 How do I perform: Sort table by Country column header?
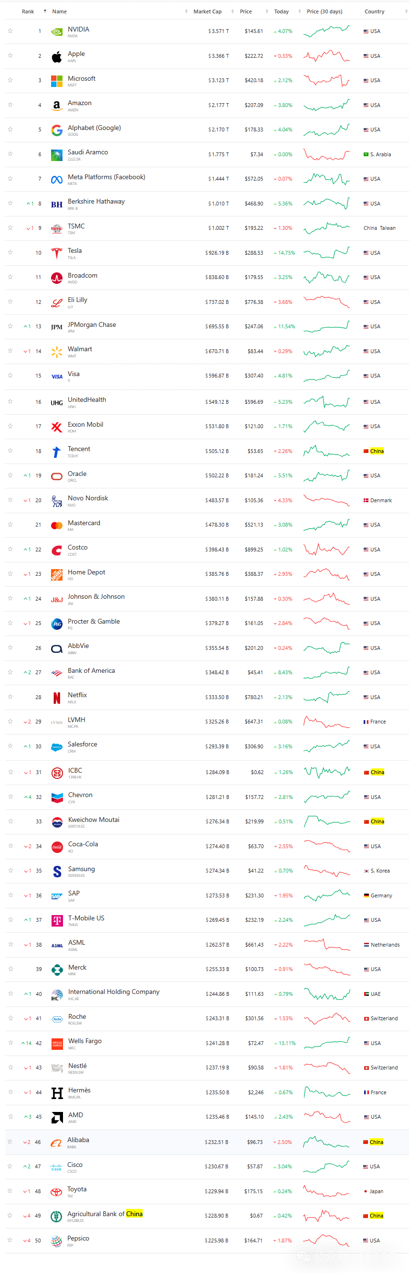[x=375, y=11]
